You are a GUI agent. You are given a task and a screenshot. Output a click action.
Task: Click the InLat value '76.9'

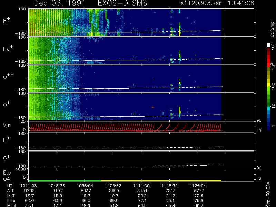(x=199, y=201)
